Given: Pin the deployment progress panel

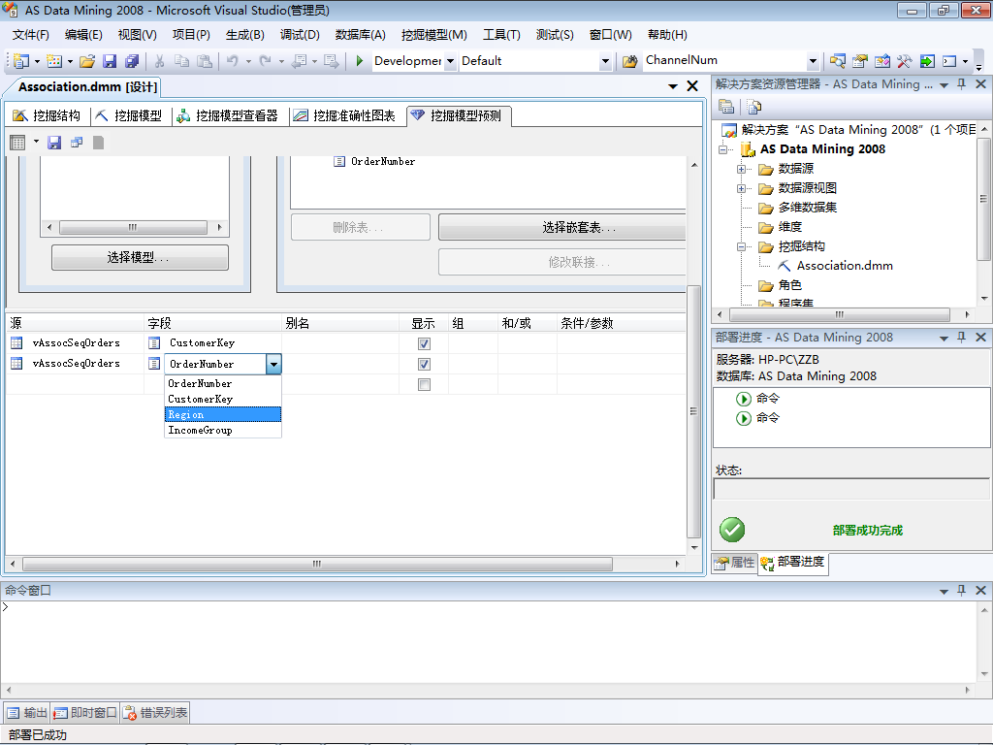Looking at the screenshot, I should 961,337.
